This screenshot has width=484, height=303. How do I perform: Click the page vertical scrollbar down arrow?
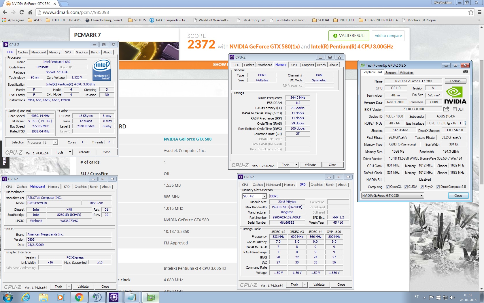(481, 289)
